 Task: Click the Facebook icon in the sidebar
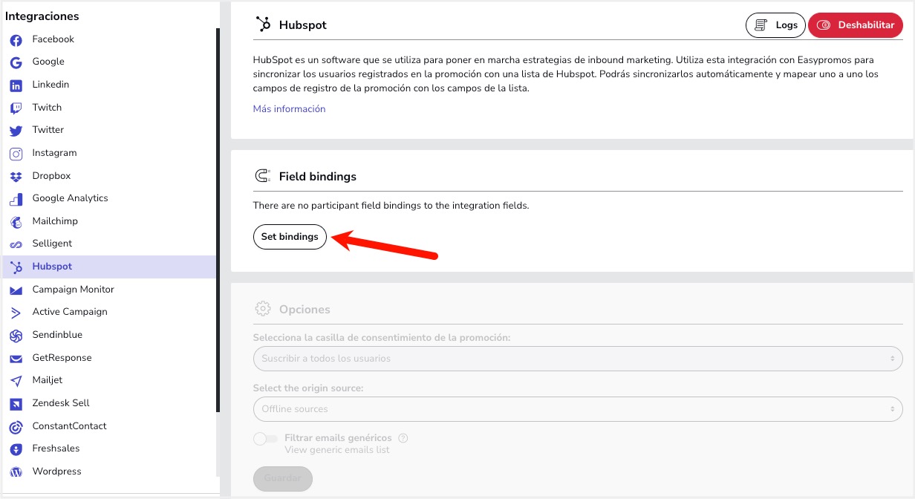[x=16, y=40]
